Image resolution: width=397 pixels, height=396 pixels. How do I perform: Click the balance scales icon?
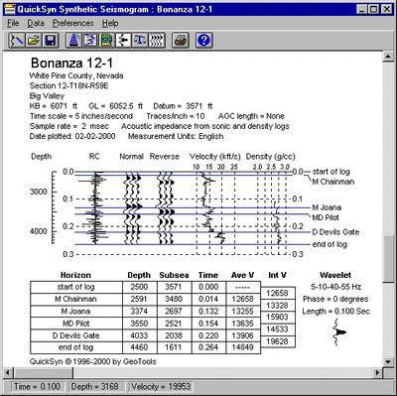(x=140, y=41)
